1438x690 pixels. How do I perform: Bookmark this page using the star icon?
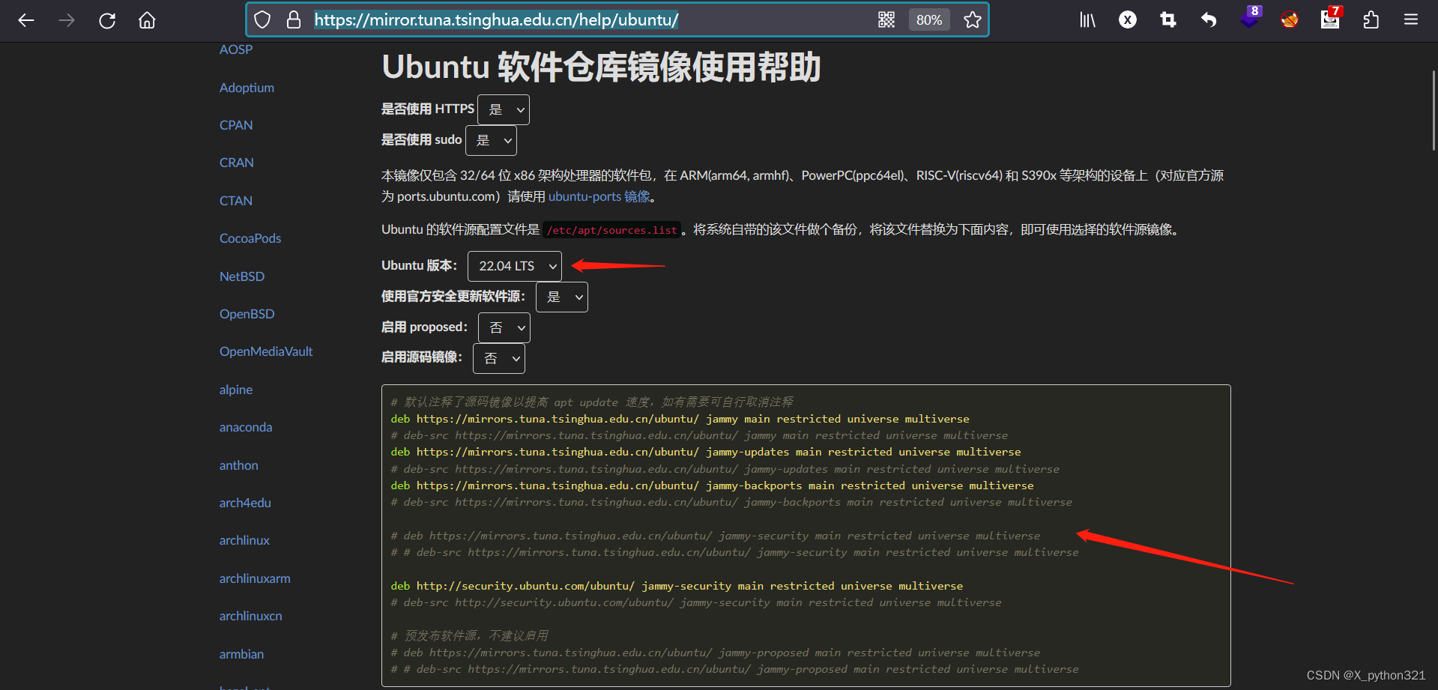tap(972, 19)
